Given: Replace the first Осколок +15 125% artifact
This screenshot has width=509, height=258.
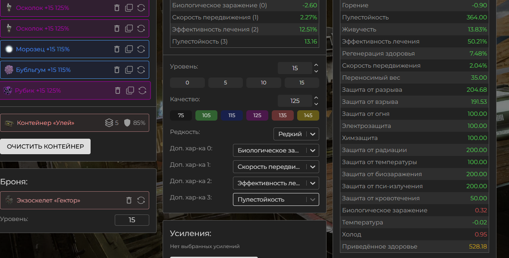Looking at the screenshot, I should [x=141, y=8].
